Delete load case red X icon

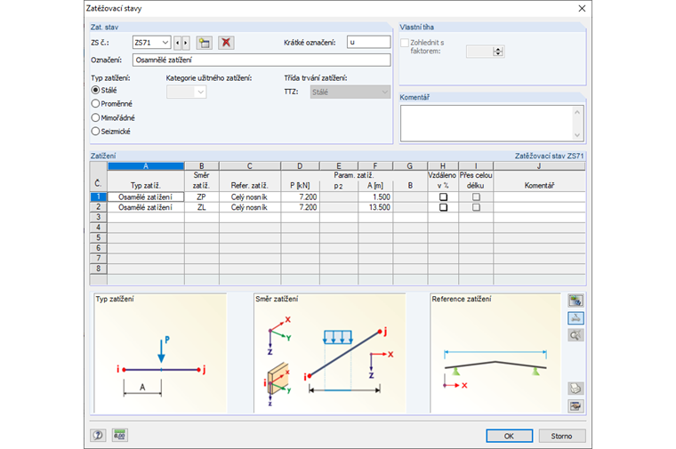[226, 43]
